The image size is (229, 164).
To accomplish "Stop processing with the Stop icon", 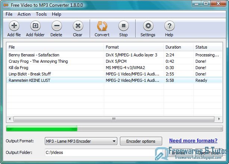I will pos(124,26).
